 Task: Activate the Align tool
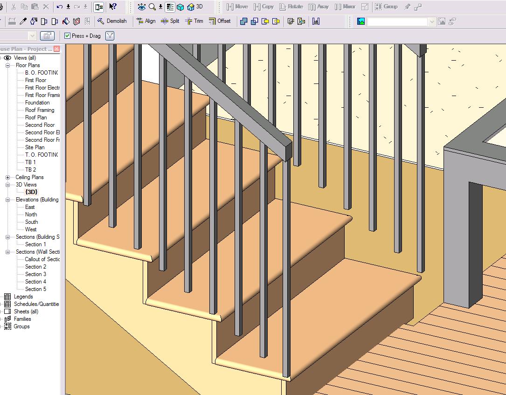(146, 21)
